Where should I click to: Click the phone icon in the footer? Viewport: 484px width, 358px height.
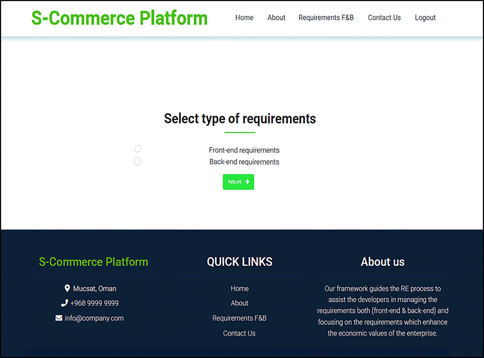(x=64, y=303)
